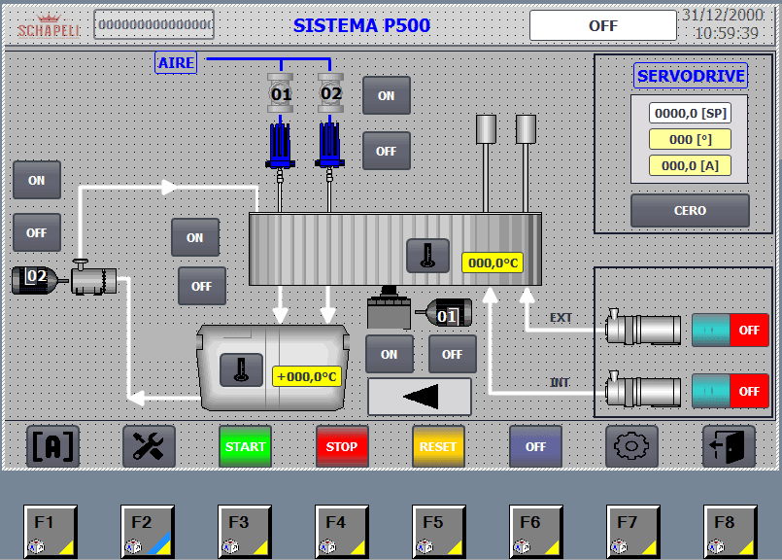Click the date 31/12/2000

(723, 15)
